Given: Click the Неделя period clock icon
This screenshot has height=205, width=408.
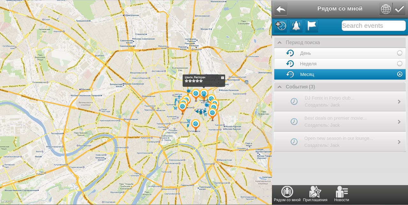Looking at the screenshot, I should (290, 64).
